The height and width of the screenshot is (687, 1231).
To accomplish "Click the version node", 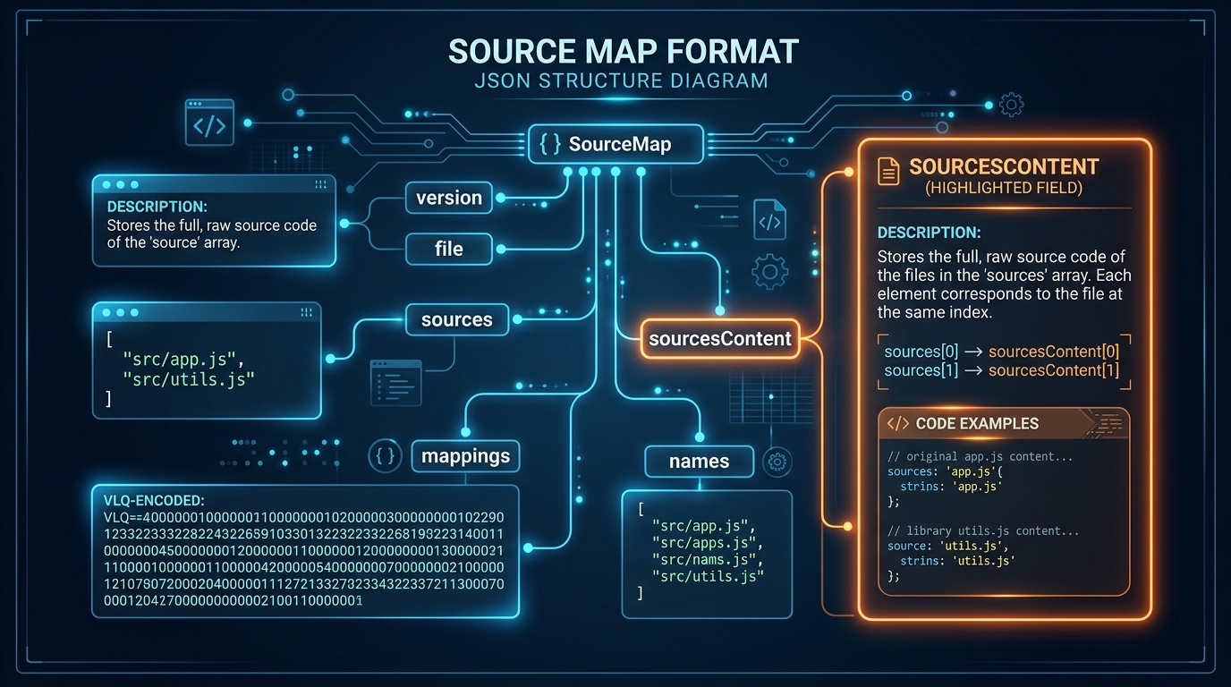I will tap(448, 198).
